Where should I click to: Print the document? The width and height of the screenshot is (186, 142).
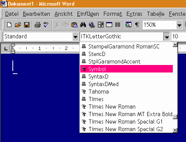coord(38,25)
